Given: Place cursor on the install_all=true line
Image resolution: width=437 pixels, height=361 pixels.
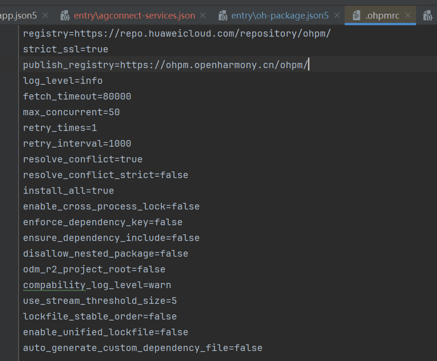Looking at the screenshot, I should [x=68, y=191].
